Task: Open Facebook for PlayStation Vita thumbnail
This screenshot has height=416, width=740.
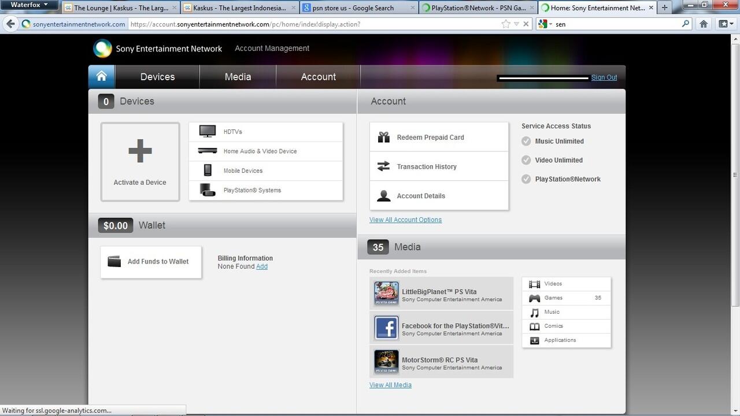Action: (386, 328)
